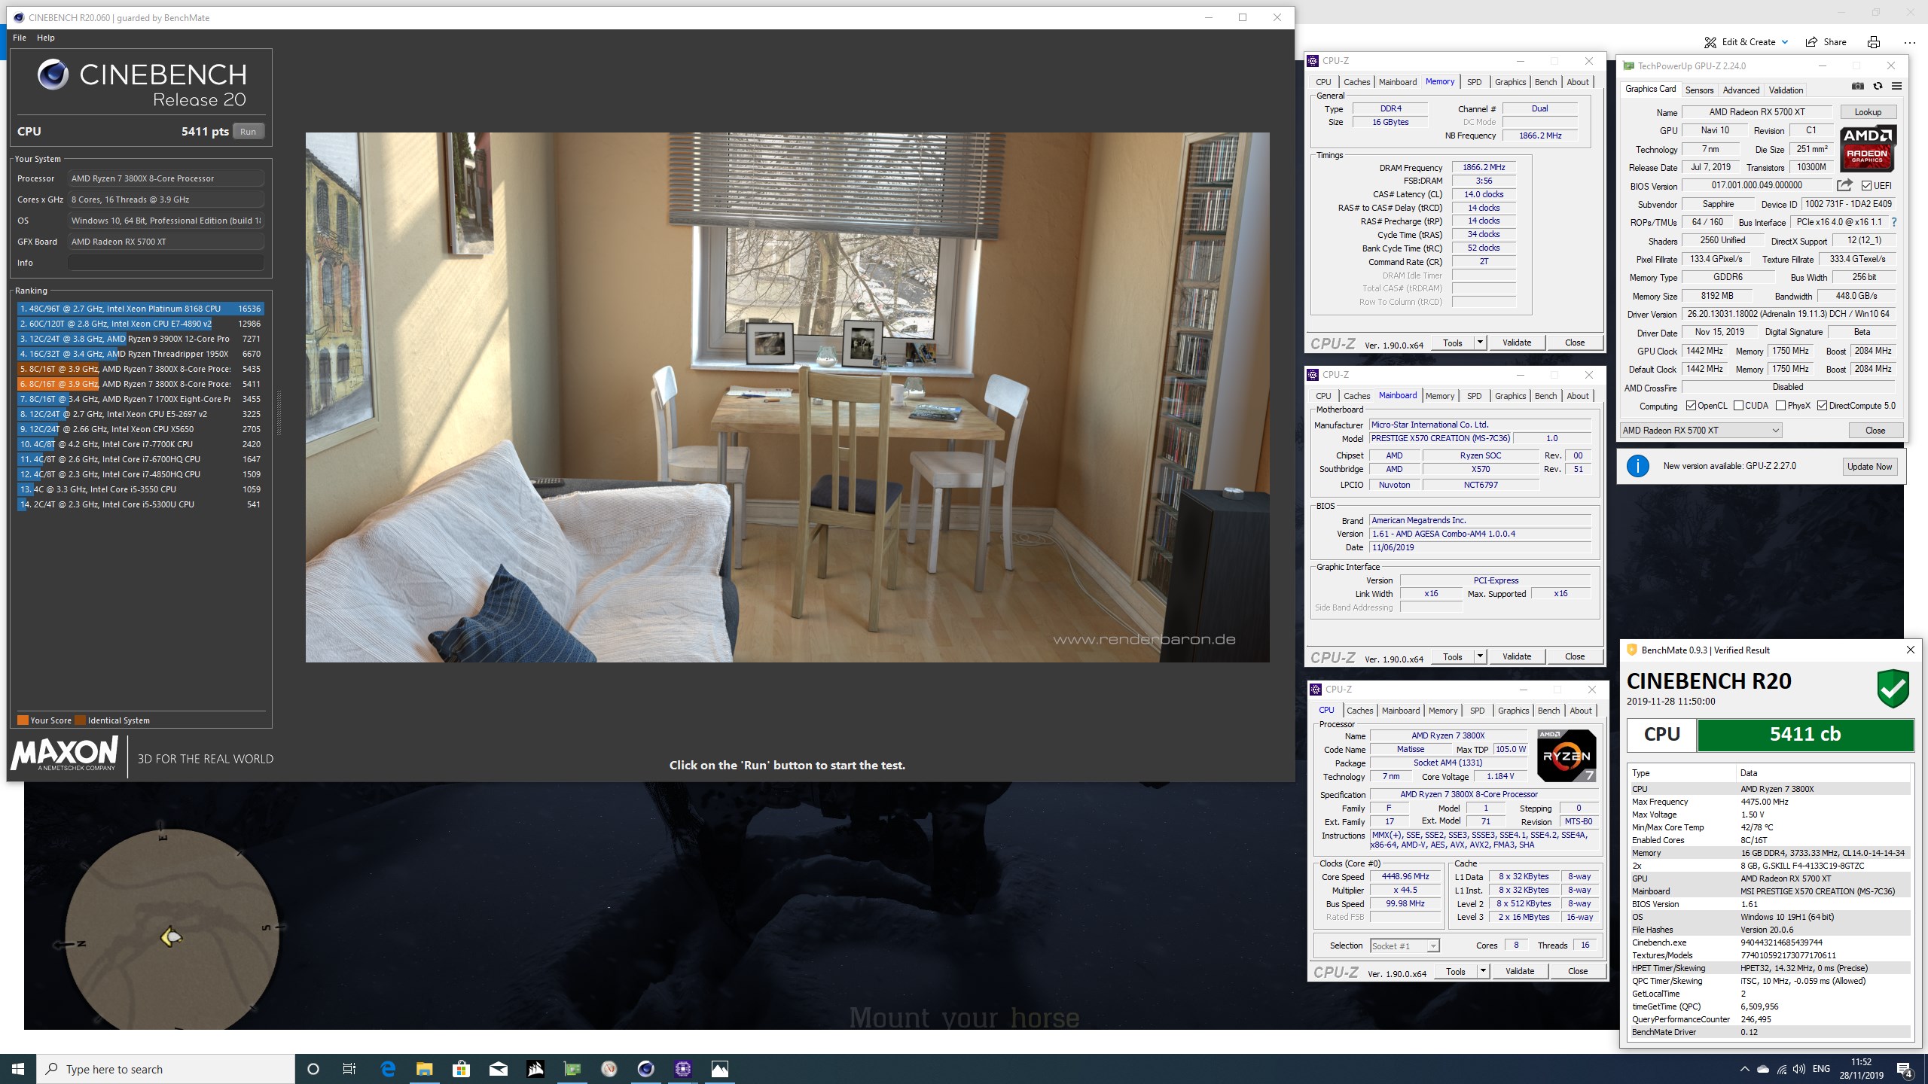Open Tools dropdown arrow in CPU-Z Mainboard window
Viewport: 1928px width, 1084px height.
click(x=1480, y=656)
